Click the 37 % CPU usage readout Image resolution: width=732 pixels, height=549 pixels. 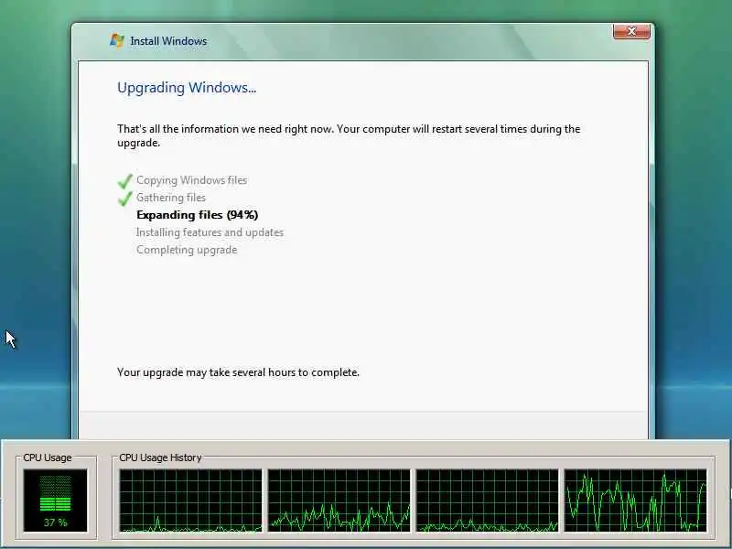(56, 522)
